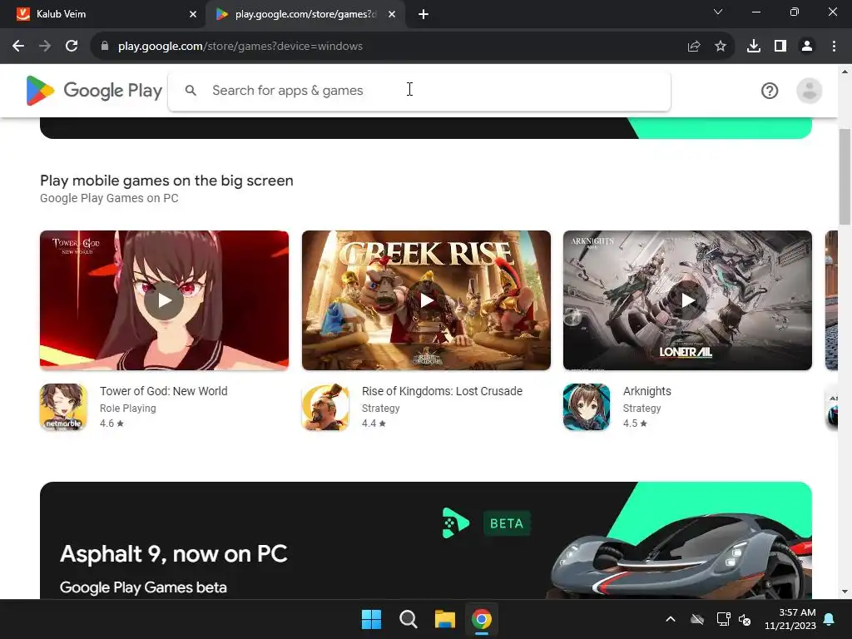Image resolution: width=852 pixels, height=639 pixels.
Task: Bookmark this page with the star icon
Action: click(721, 47)
